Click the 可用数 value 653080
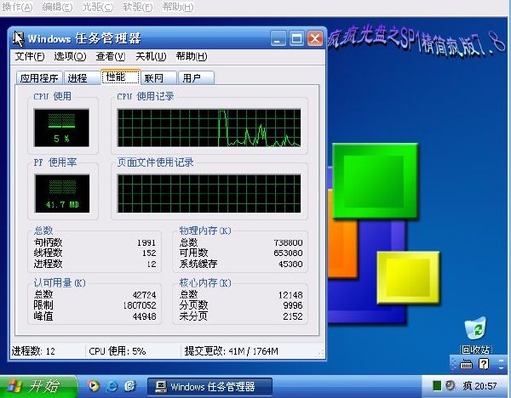 point(288,253)
